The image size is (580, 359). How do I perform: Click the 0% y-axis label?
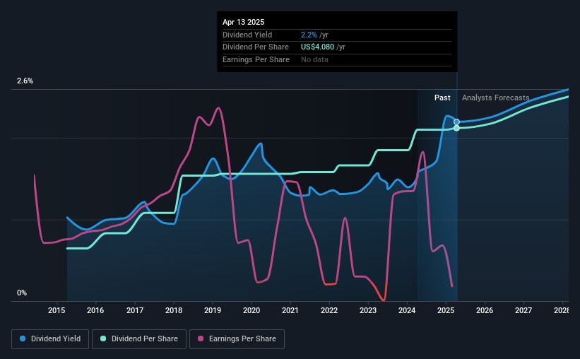click(22, 293)
